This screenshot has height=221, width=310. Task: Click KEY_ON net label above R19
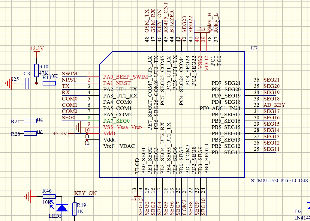pos(86,193)
